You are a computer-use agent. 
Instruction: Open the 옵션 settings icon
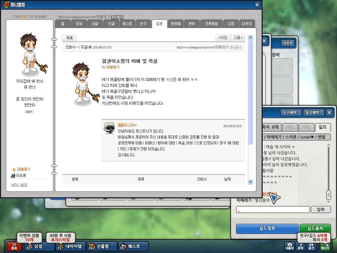pos(311,246)
